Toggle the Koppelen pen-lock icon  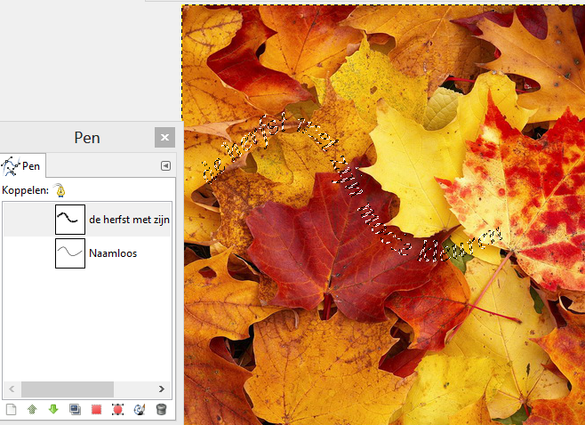(60, 189)
